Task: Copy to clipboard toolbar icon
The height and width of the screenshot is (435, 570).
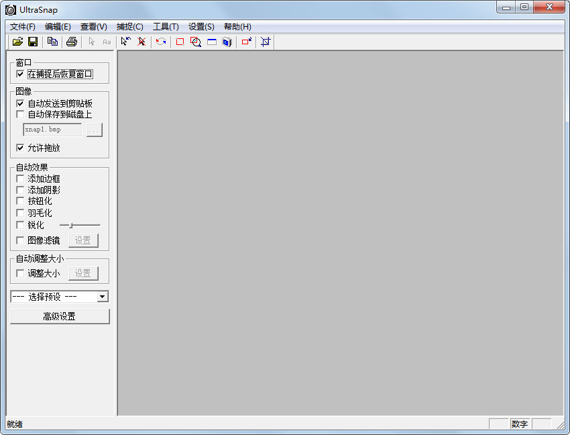Action: 52,42
